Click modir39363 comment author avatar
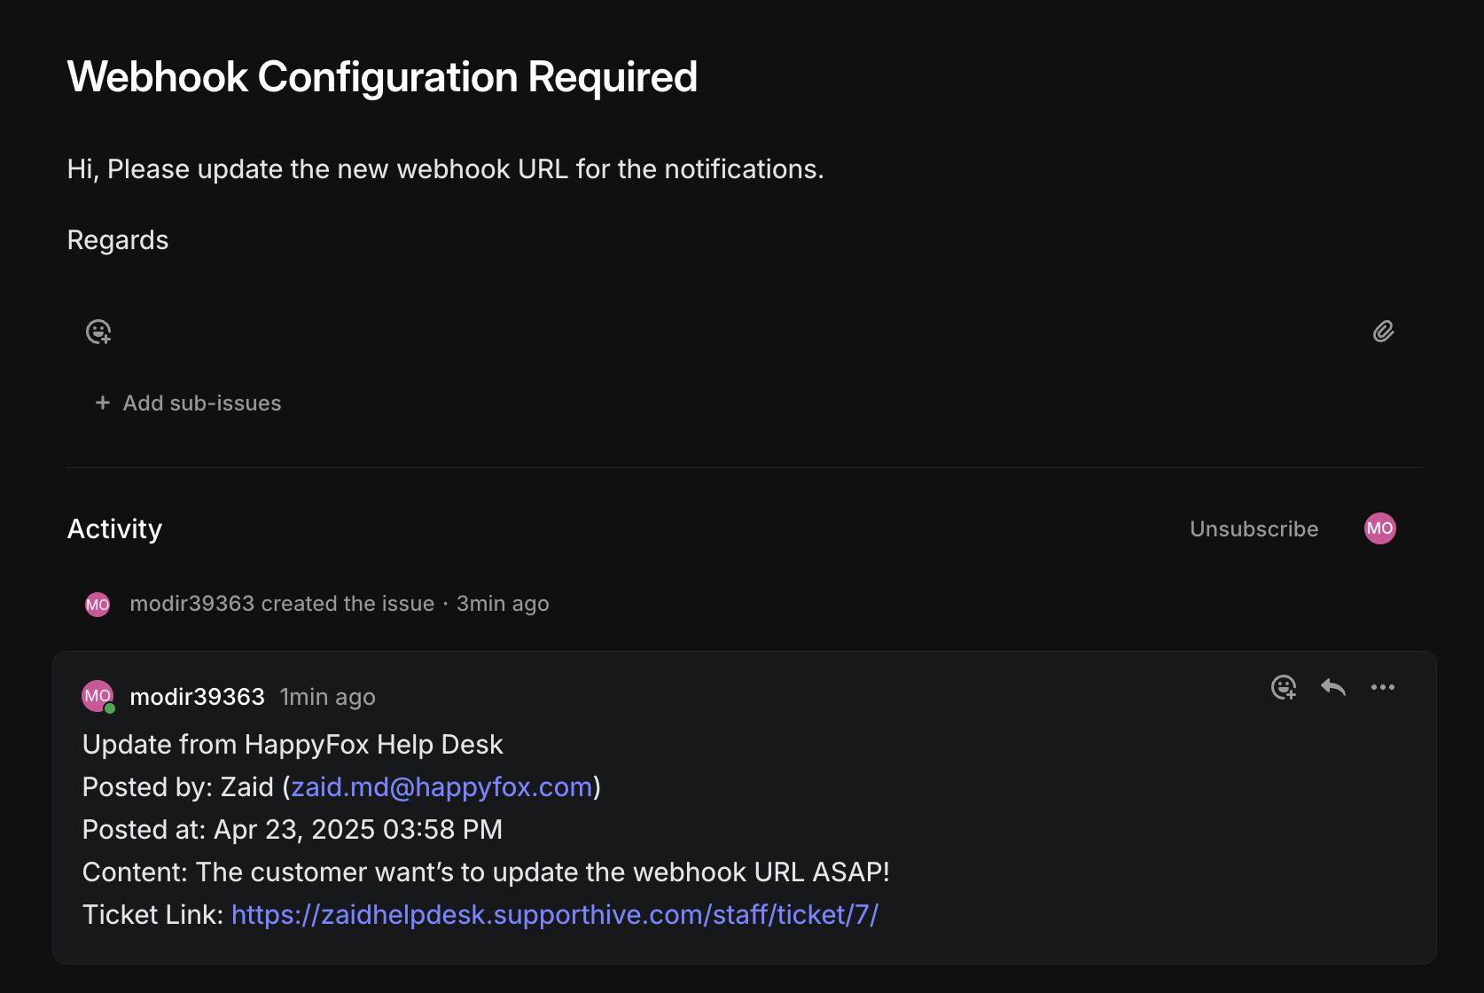The image size is (1484, 993). (98, 696)
